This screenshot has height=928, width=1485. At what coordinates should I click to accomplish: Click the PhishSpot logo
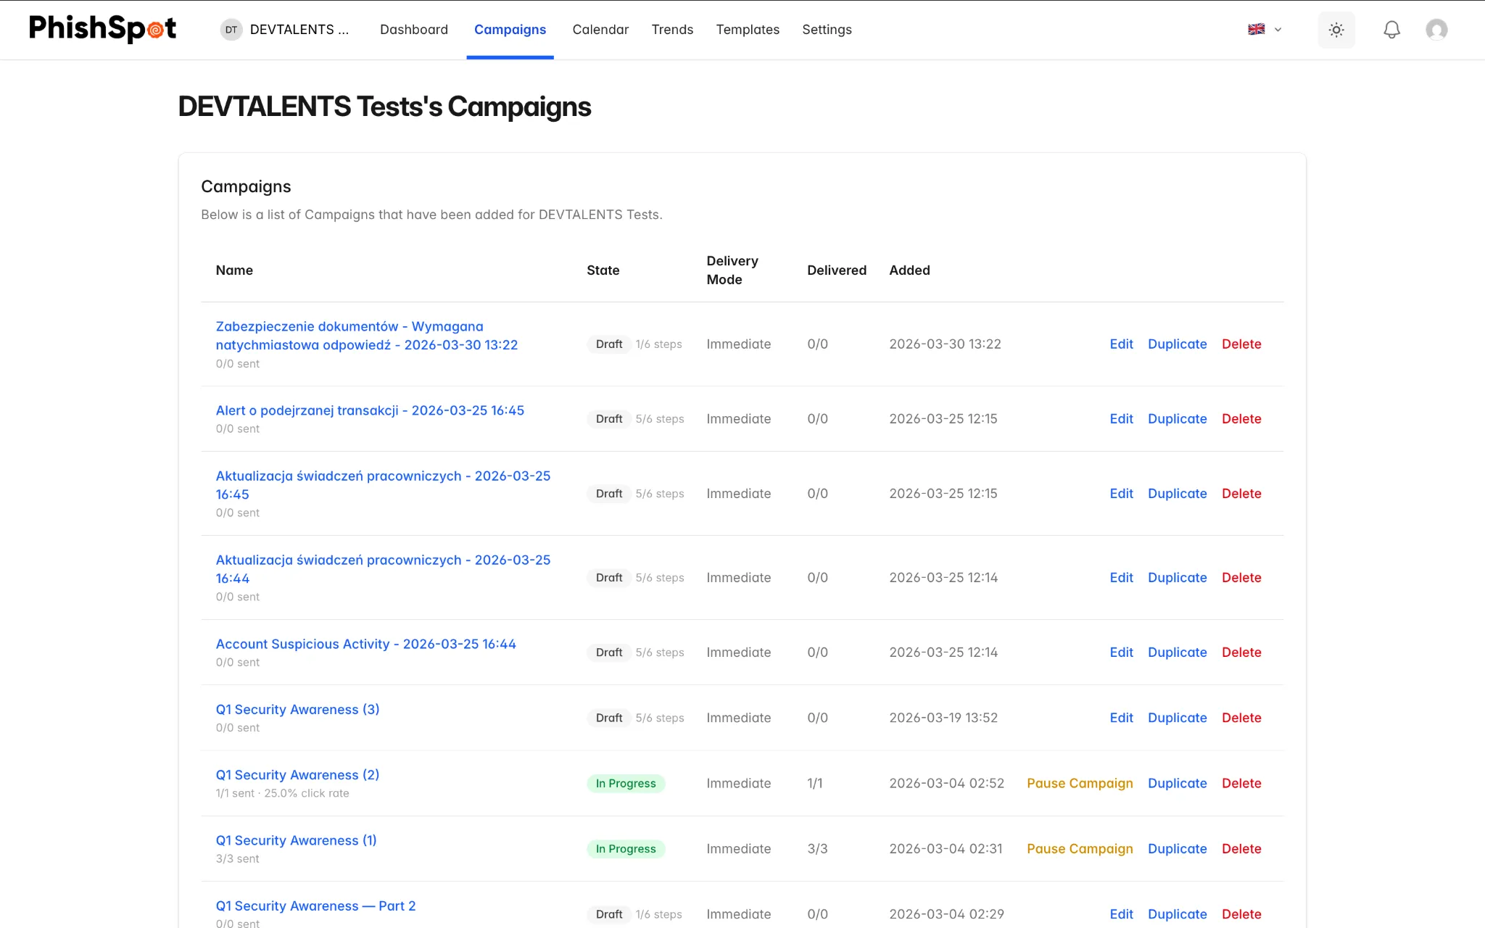[102, 29]
